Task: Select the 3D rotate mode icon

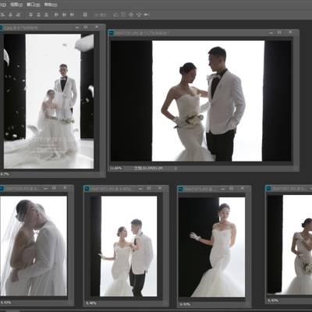Action: [x=115, y=15]
